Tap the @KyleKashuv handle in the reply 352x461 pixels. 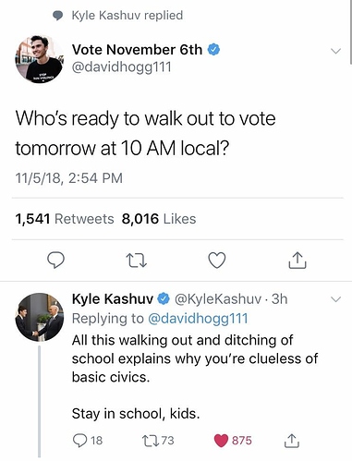pos(218,299)
